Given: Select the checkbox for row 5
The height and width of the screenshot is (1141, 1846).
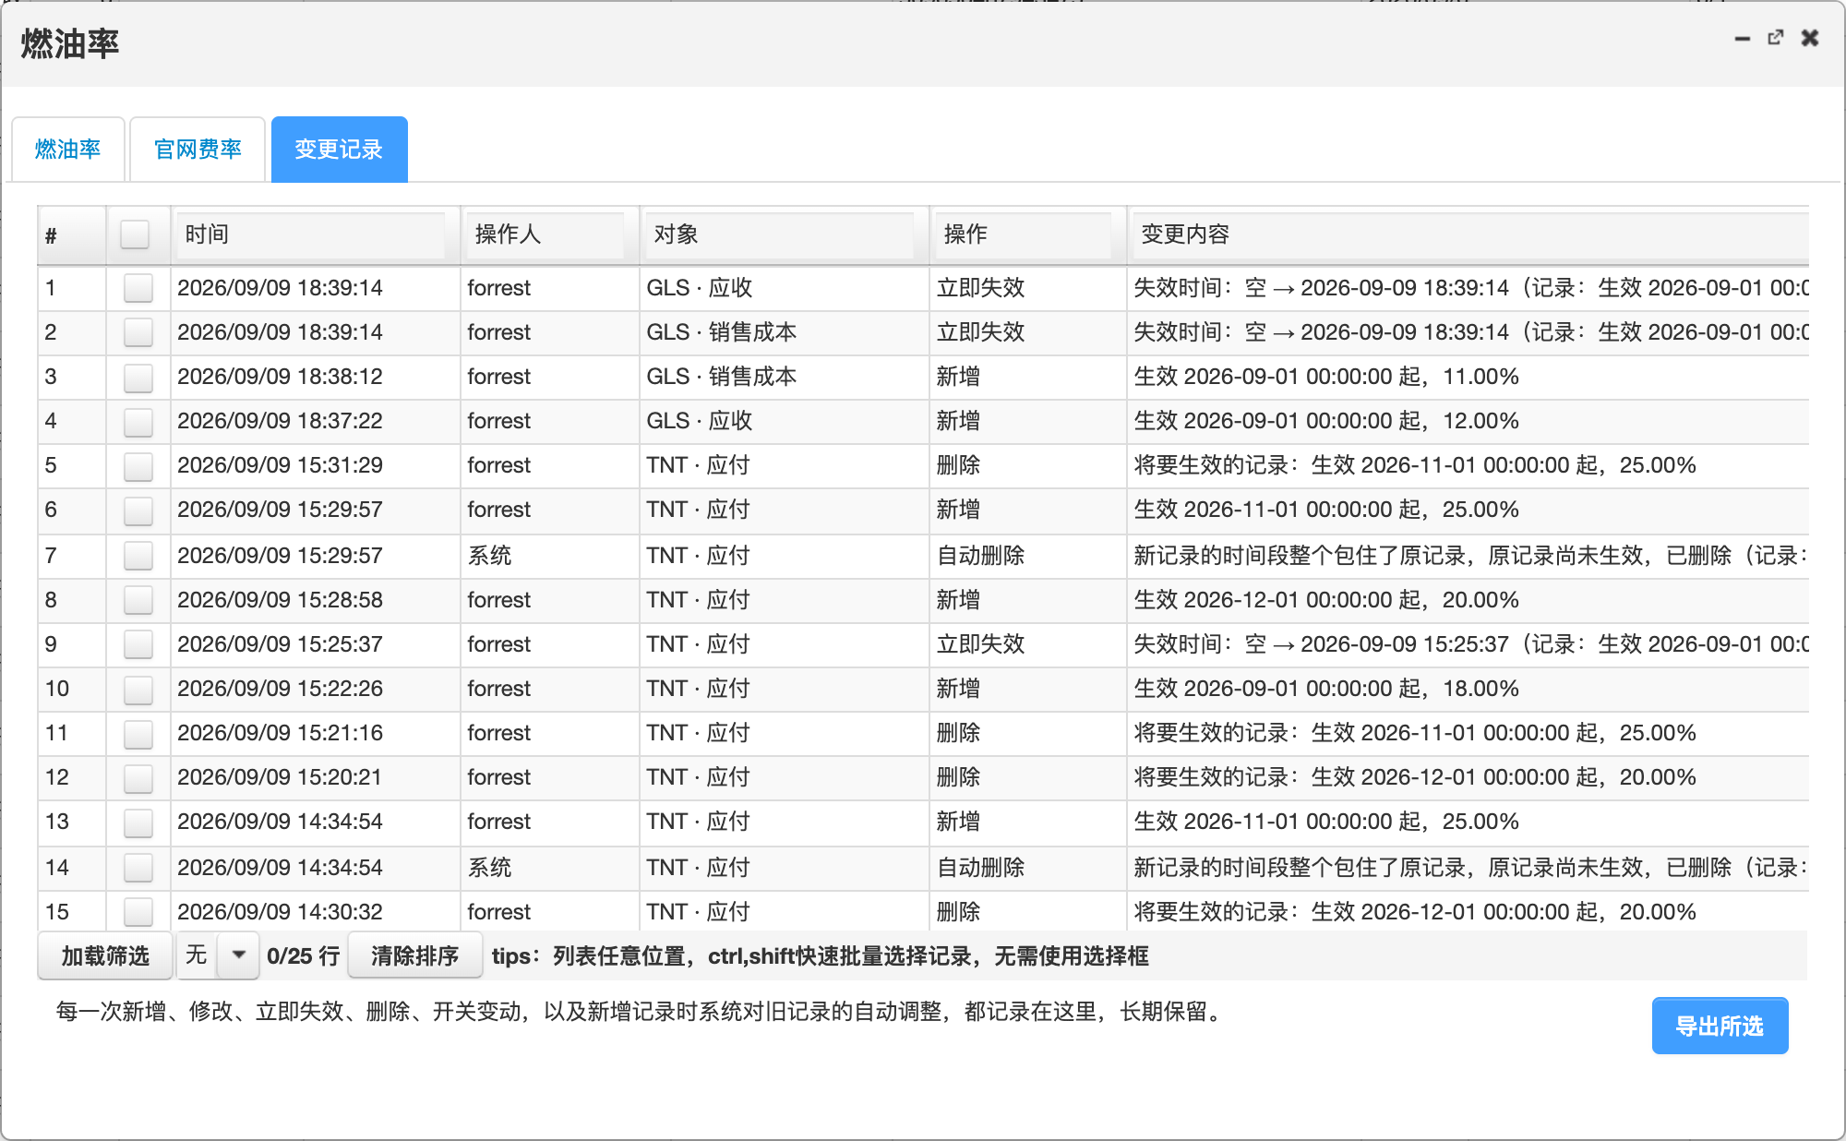Looking at the screenshot, I should 138,465.
